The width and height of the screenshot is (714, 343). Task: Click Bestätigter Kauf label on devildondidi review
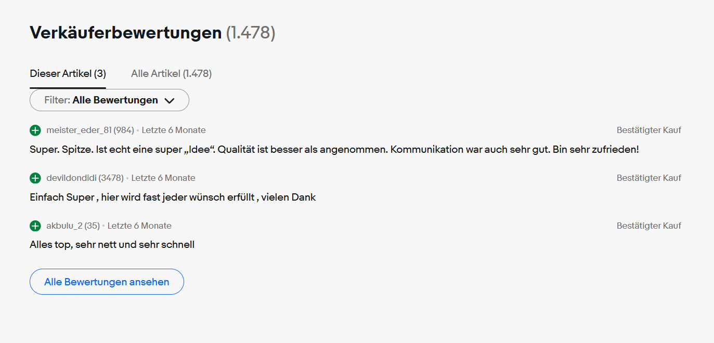click(649, 178)
